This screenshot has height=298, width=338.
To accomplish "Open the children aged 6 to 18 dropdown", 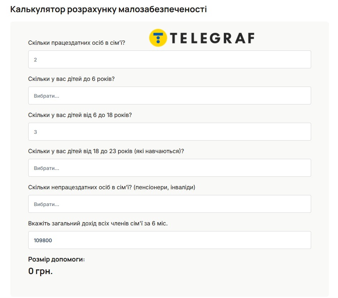I will [x=169, y=132].
